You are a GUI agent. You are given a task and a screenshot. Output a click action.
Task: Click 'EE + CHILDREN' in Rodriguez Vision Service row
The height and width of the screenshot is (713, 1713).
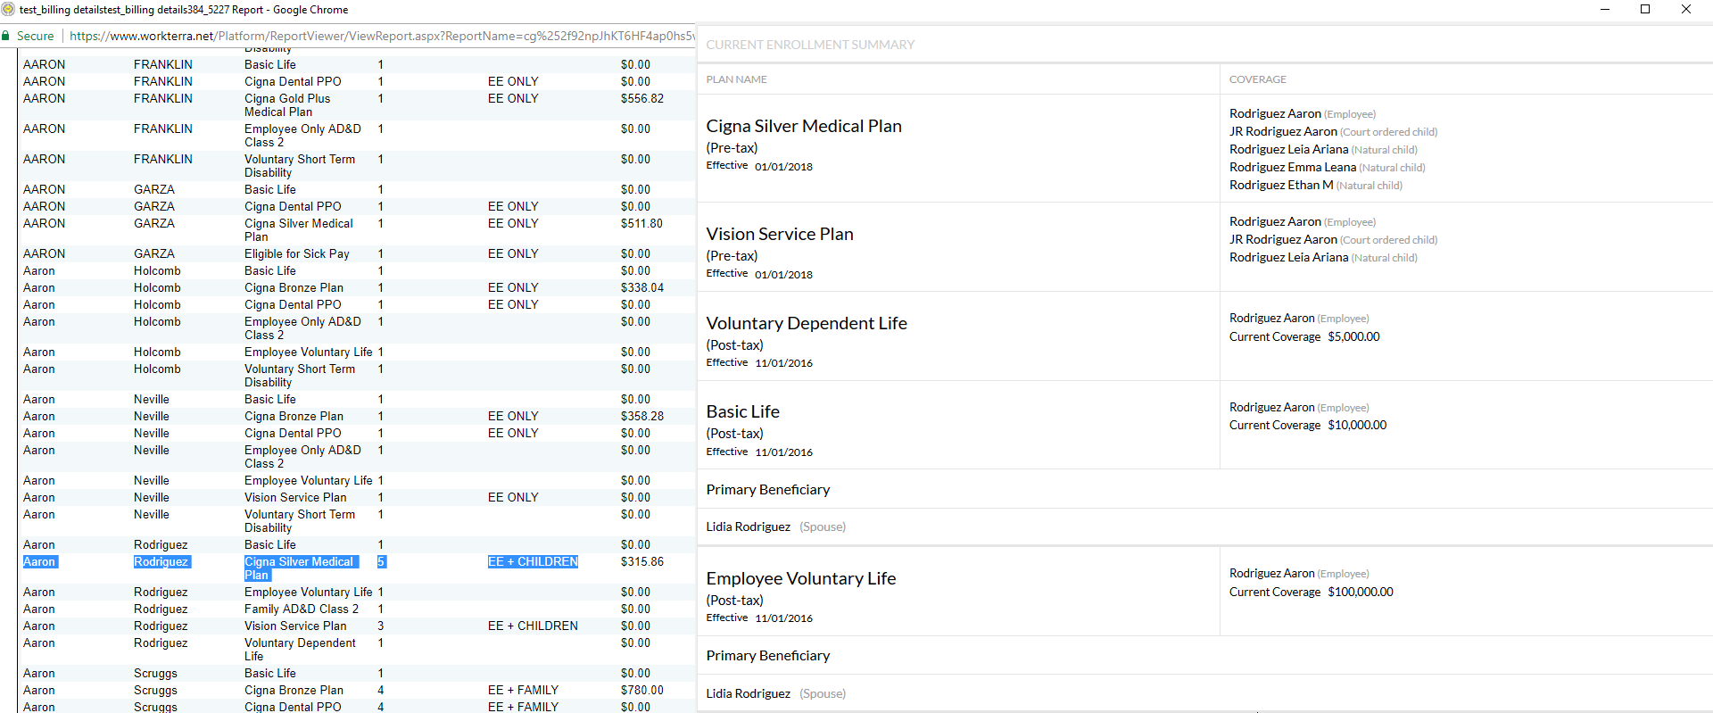(x=533, y=626)
